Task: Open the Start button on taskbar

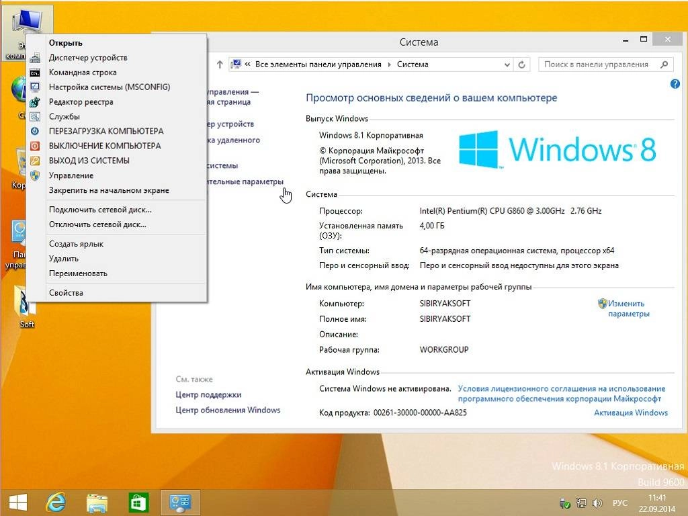Action: (x=18, y=503)
